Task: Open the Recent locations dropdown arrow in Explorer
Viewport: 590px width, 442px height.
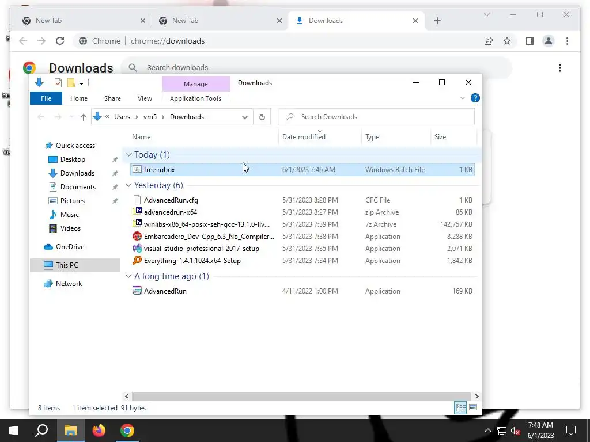Action: point(71,117)
